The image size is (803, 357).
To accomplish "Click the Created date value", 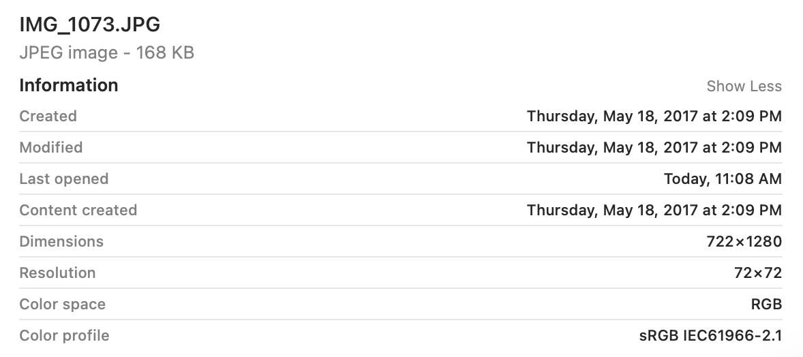I will 654,117.
